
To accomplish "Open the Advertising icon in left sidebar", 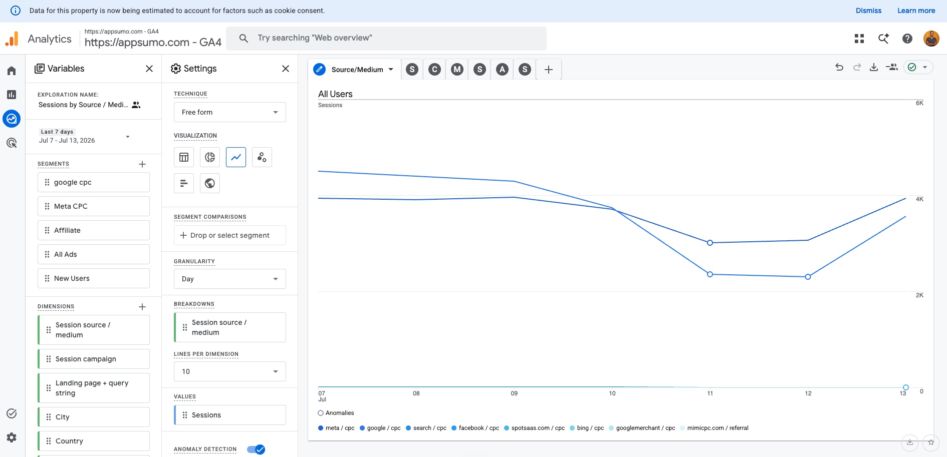I will 12,143.
